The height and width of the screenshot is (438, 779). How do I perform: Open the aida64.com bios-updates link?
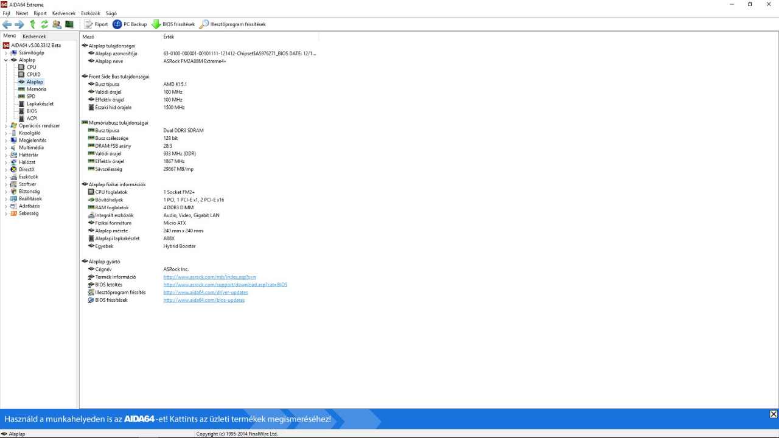click(204, 300)
